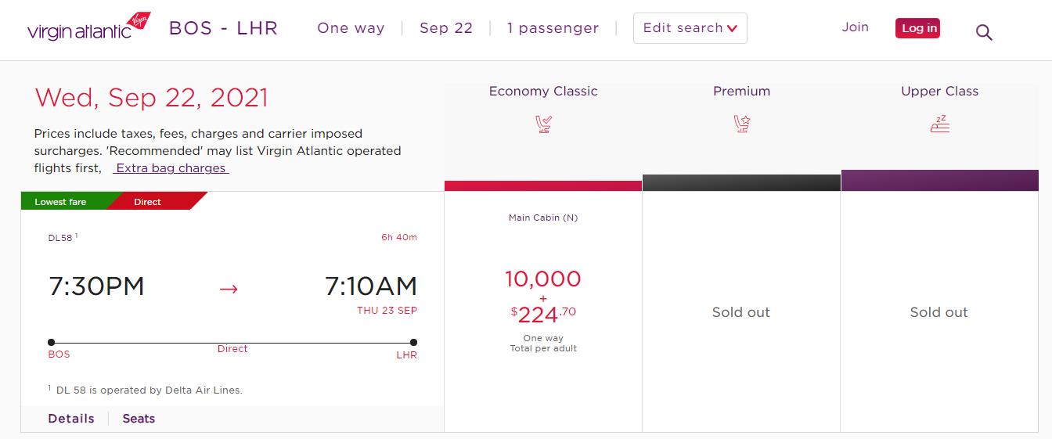Open the flight Details tab
This screenshot has width=1052, height=439.
pyautogui.click(x=71, y=419)
